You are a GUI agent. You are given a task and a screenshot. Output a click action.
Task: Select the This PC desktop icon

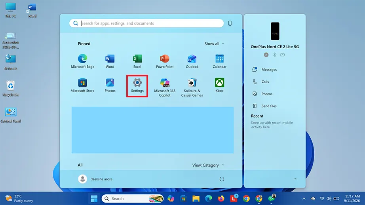pos(11,10)
